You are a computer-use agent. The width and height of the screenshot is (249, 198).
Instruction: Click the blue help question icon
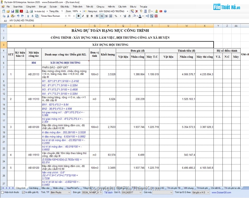(x=165, y=11)
